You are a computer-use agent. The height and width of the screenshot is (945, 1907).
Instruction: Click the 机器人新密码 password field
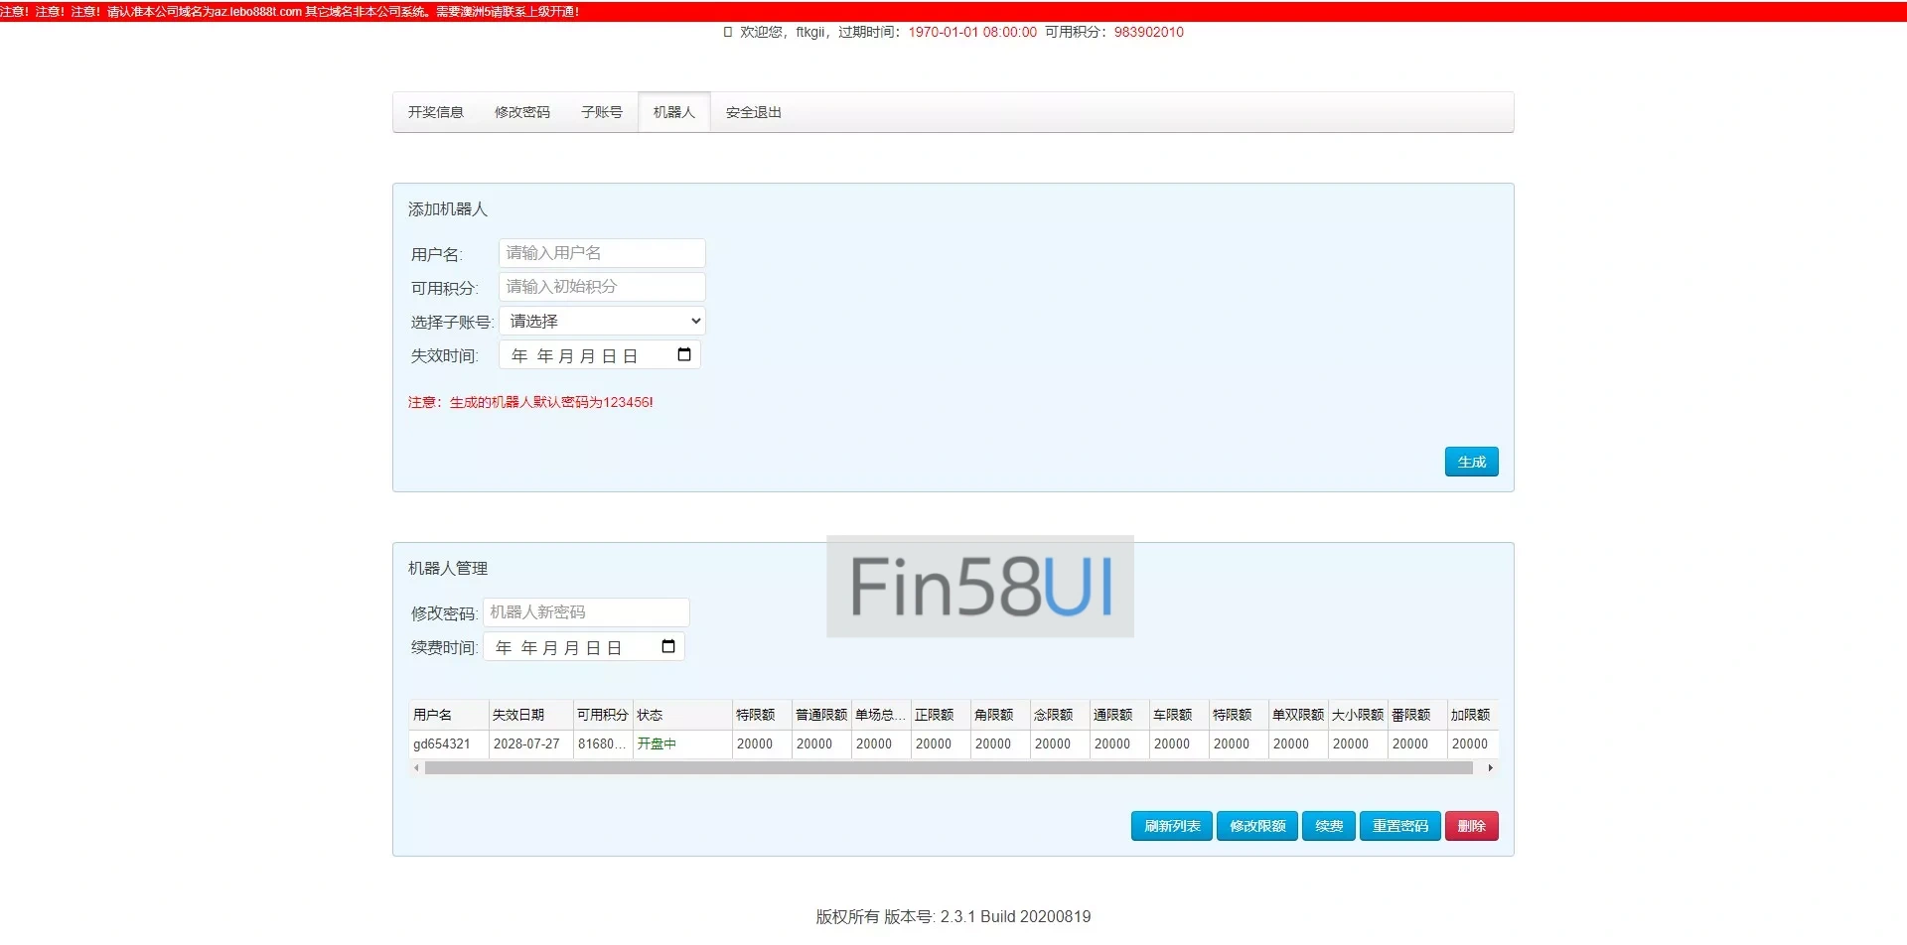(586, 612)
